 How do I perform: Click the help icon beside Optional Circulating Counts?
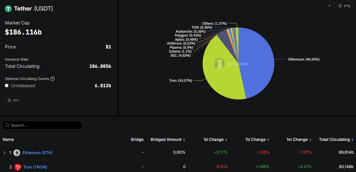click(52, 79)
